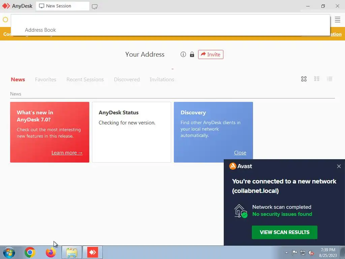Select the large tiles view icon
The width and height of the screenshot is (345, 259).
click(x=304, y=79)
